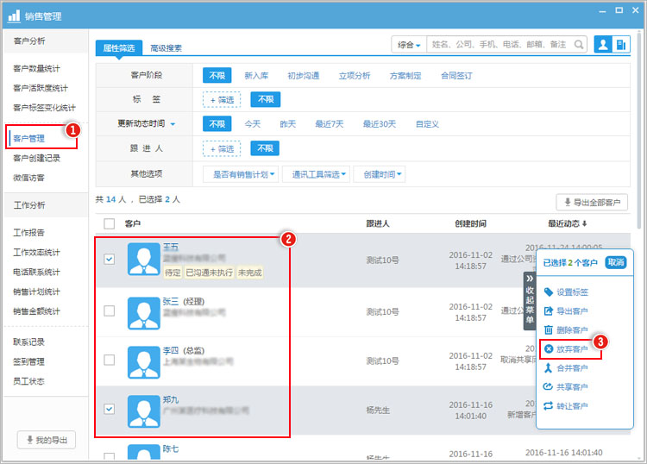Open 销售计划统计 in the sidebar

click(x=36, y=292)
